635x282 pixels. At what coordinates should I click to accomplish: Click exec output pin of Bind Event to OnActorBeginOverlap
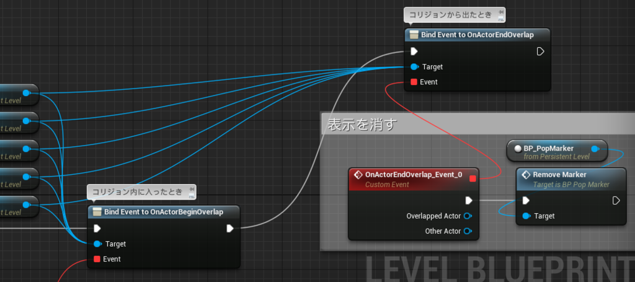point(230,229)
